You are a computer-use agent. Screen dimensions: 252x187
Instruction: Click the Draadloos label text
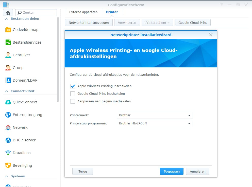pos(22,153)
